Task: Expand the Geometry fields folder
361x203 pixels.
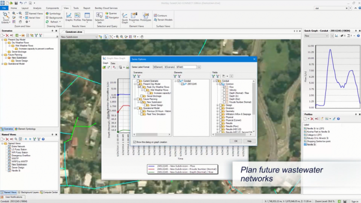Action: 217,111
